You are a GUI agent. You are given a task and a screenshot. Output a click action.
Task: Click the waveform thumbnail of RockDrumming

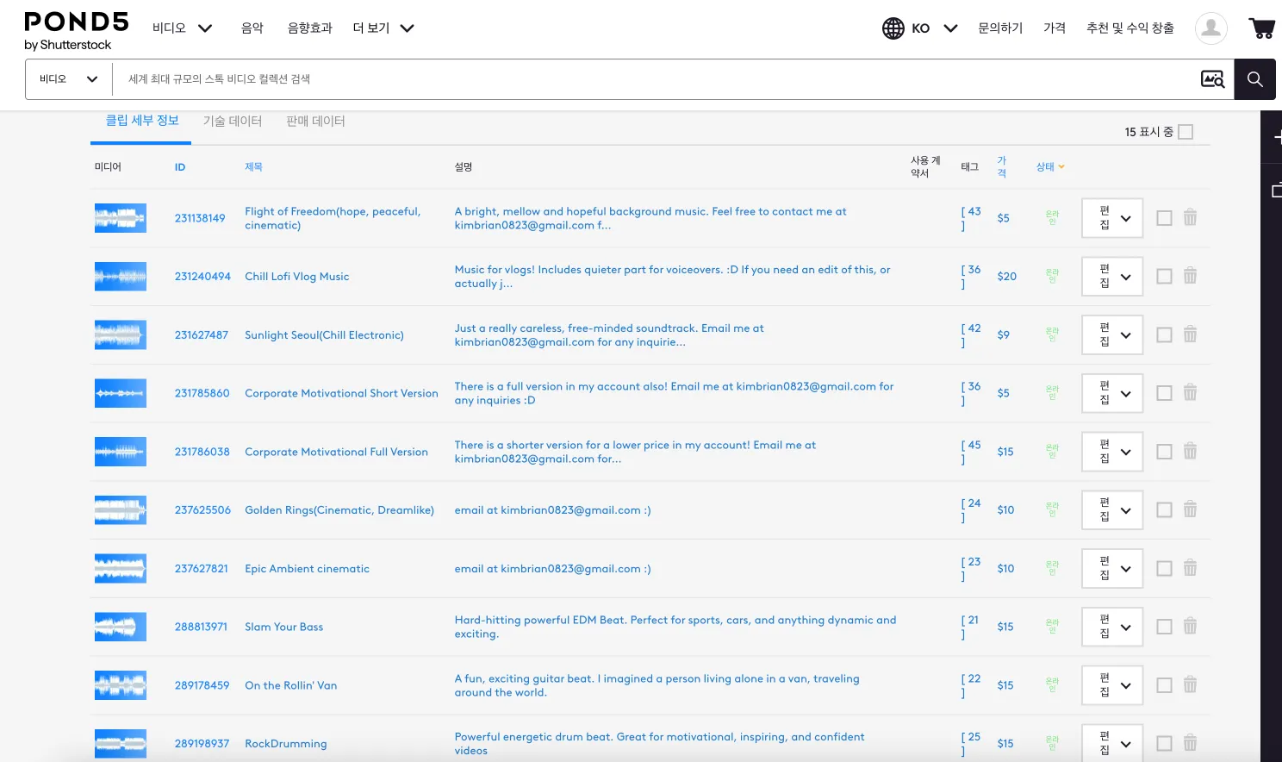(121, 743)
